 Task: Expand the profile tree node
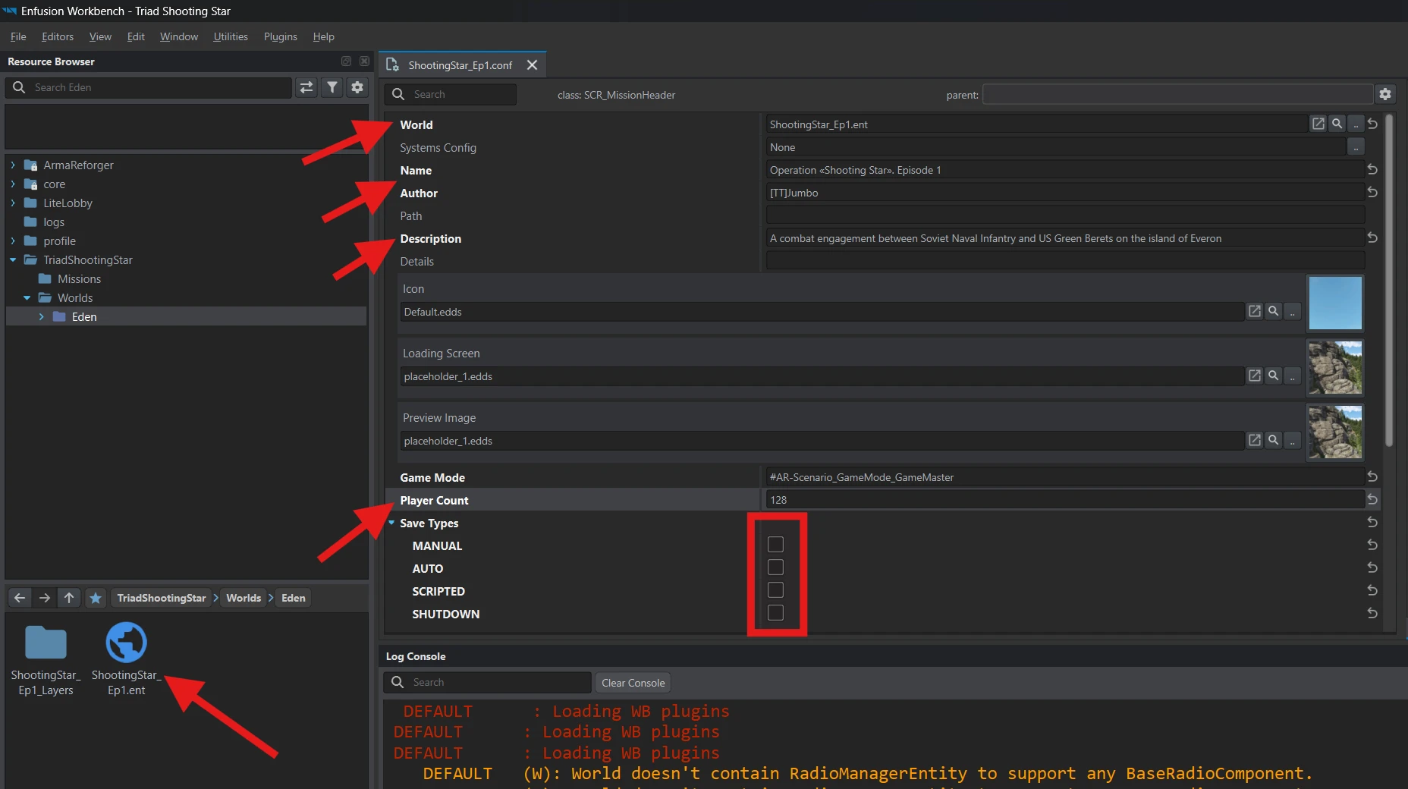(x=13, y=240)
